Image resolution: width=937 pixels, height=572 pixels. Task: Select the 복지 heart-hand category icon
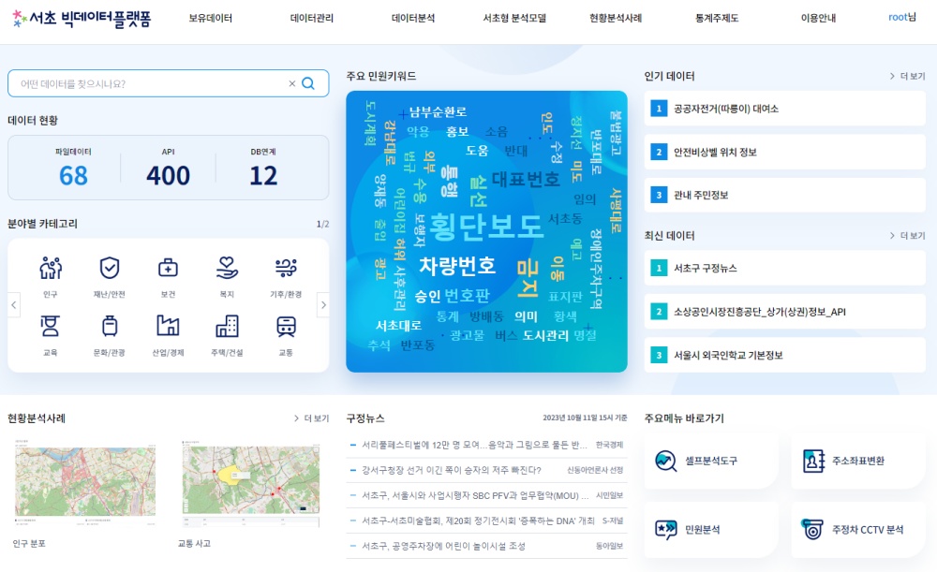click(x=227, y=268)
